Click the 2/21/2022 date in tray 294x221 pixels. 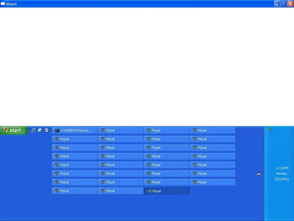282,179
